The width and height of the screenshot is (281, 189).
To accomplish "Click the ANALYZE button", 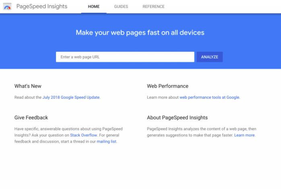I will [x=209, y=57].
